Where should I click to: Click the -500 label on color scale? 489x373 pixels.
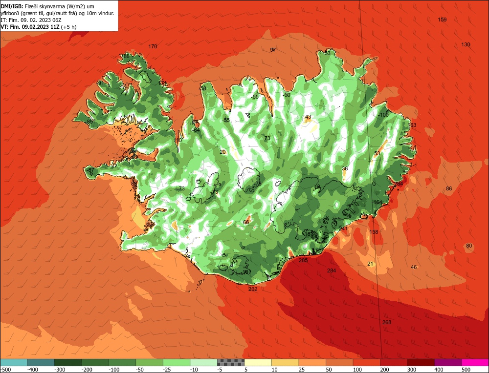[6, 370]
